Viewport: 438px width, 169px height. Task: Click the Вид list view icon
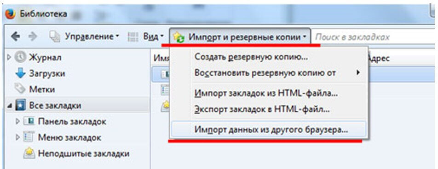tap(133, 37)
